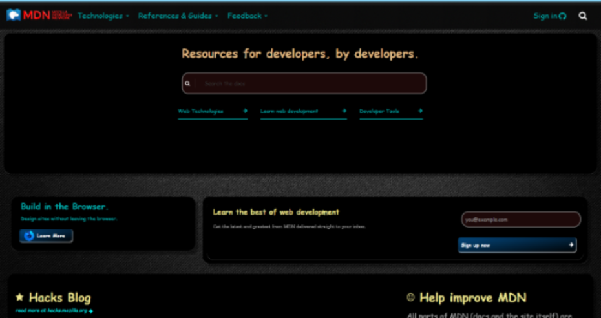Click the arrow next to Developer Tools
This screenshot has width=601, height=318.
(x=421, y=111)
